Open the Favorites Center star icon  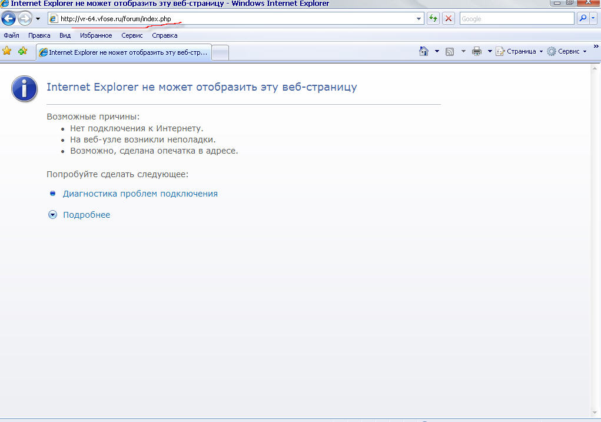pyautogui.click(x=7, y=51)
